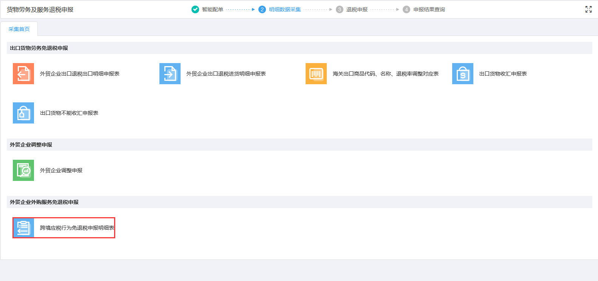
Task: Open 海关出口商品代码、名称、退税率调整对应表 text
Action: pos(386,74)
